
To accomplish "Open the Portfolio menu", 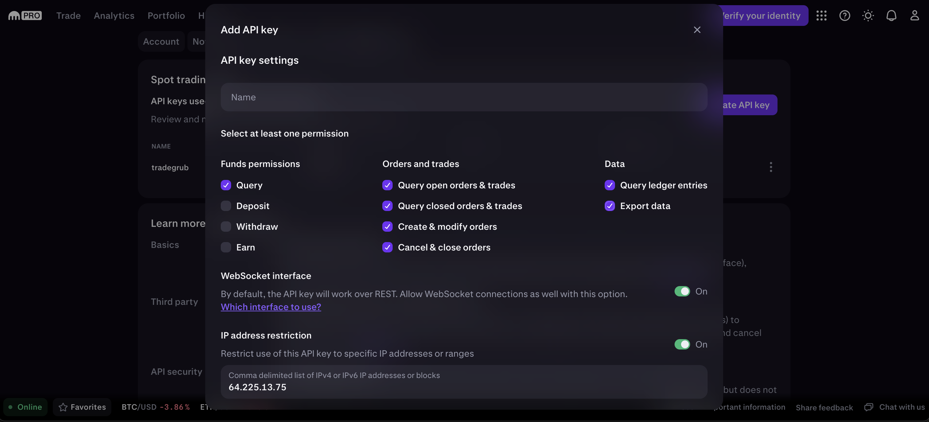I will pos(166,16).
